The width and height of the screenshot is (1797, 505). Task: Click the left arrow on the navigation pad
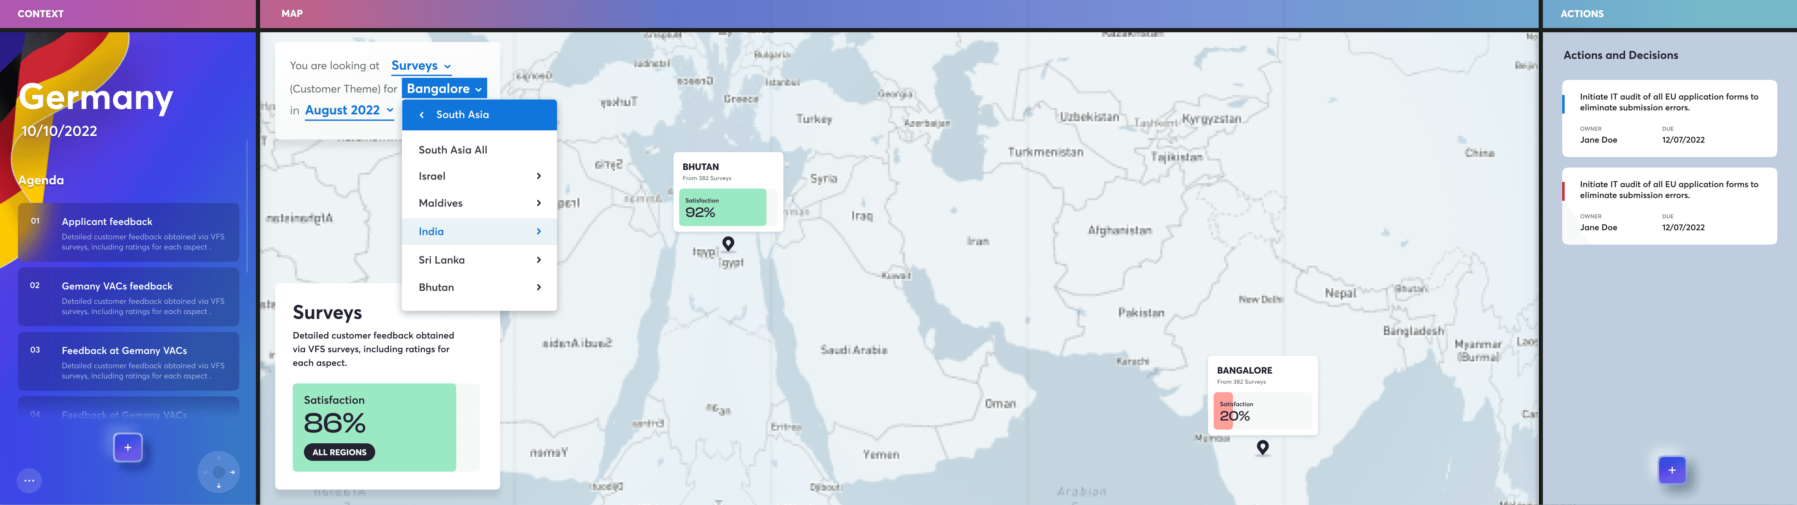point(205,472)
